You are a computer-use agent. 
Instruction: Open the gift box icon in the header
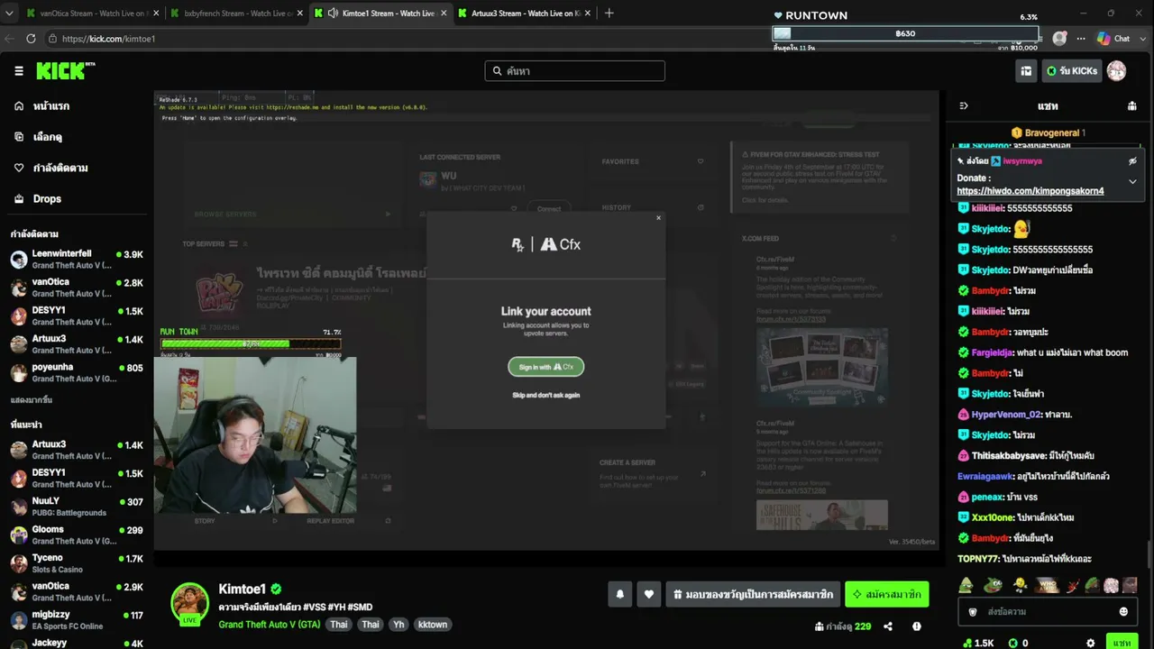[x=1026, y=71]
